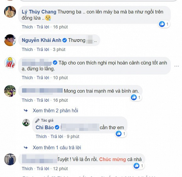Image resolution: width=182 pixels, height=177 pixels.
Task: Reply to Lý Thùy Chang's comment via Trả lời
Action: (43, 27)
